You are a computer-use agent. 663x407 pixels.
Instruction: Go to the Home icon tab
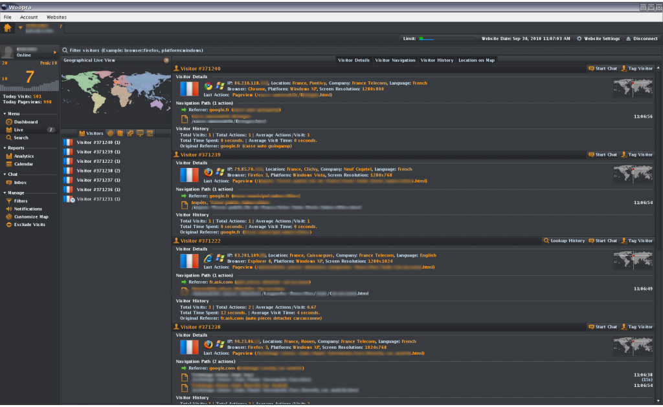(8, 28)
